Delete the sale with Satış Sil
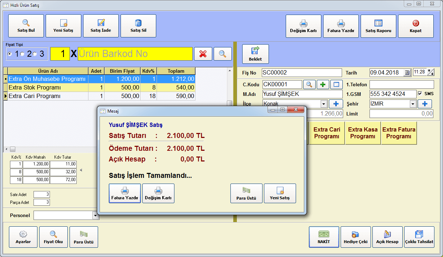443x257 pixels. (138, 26)
